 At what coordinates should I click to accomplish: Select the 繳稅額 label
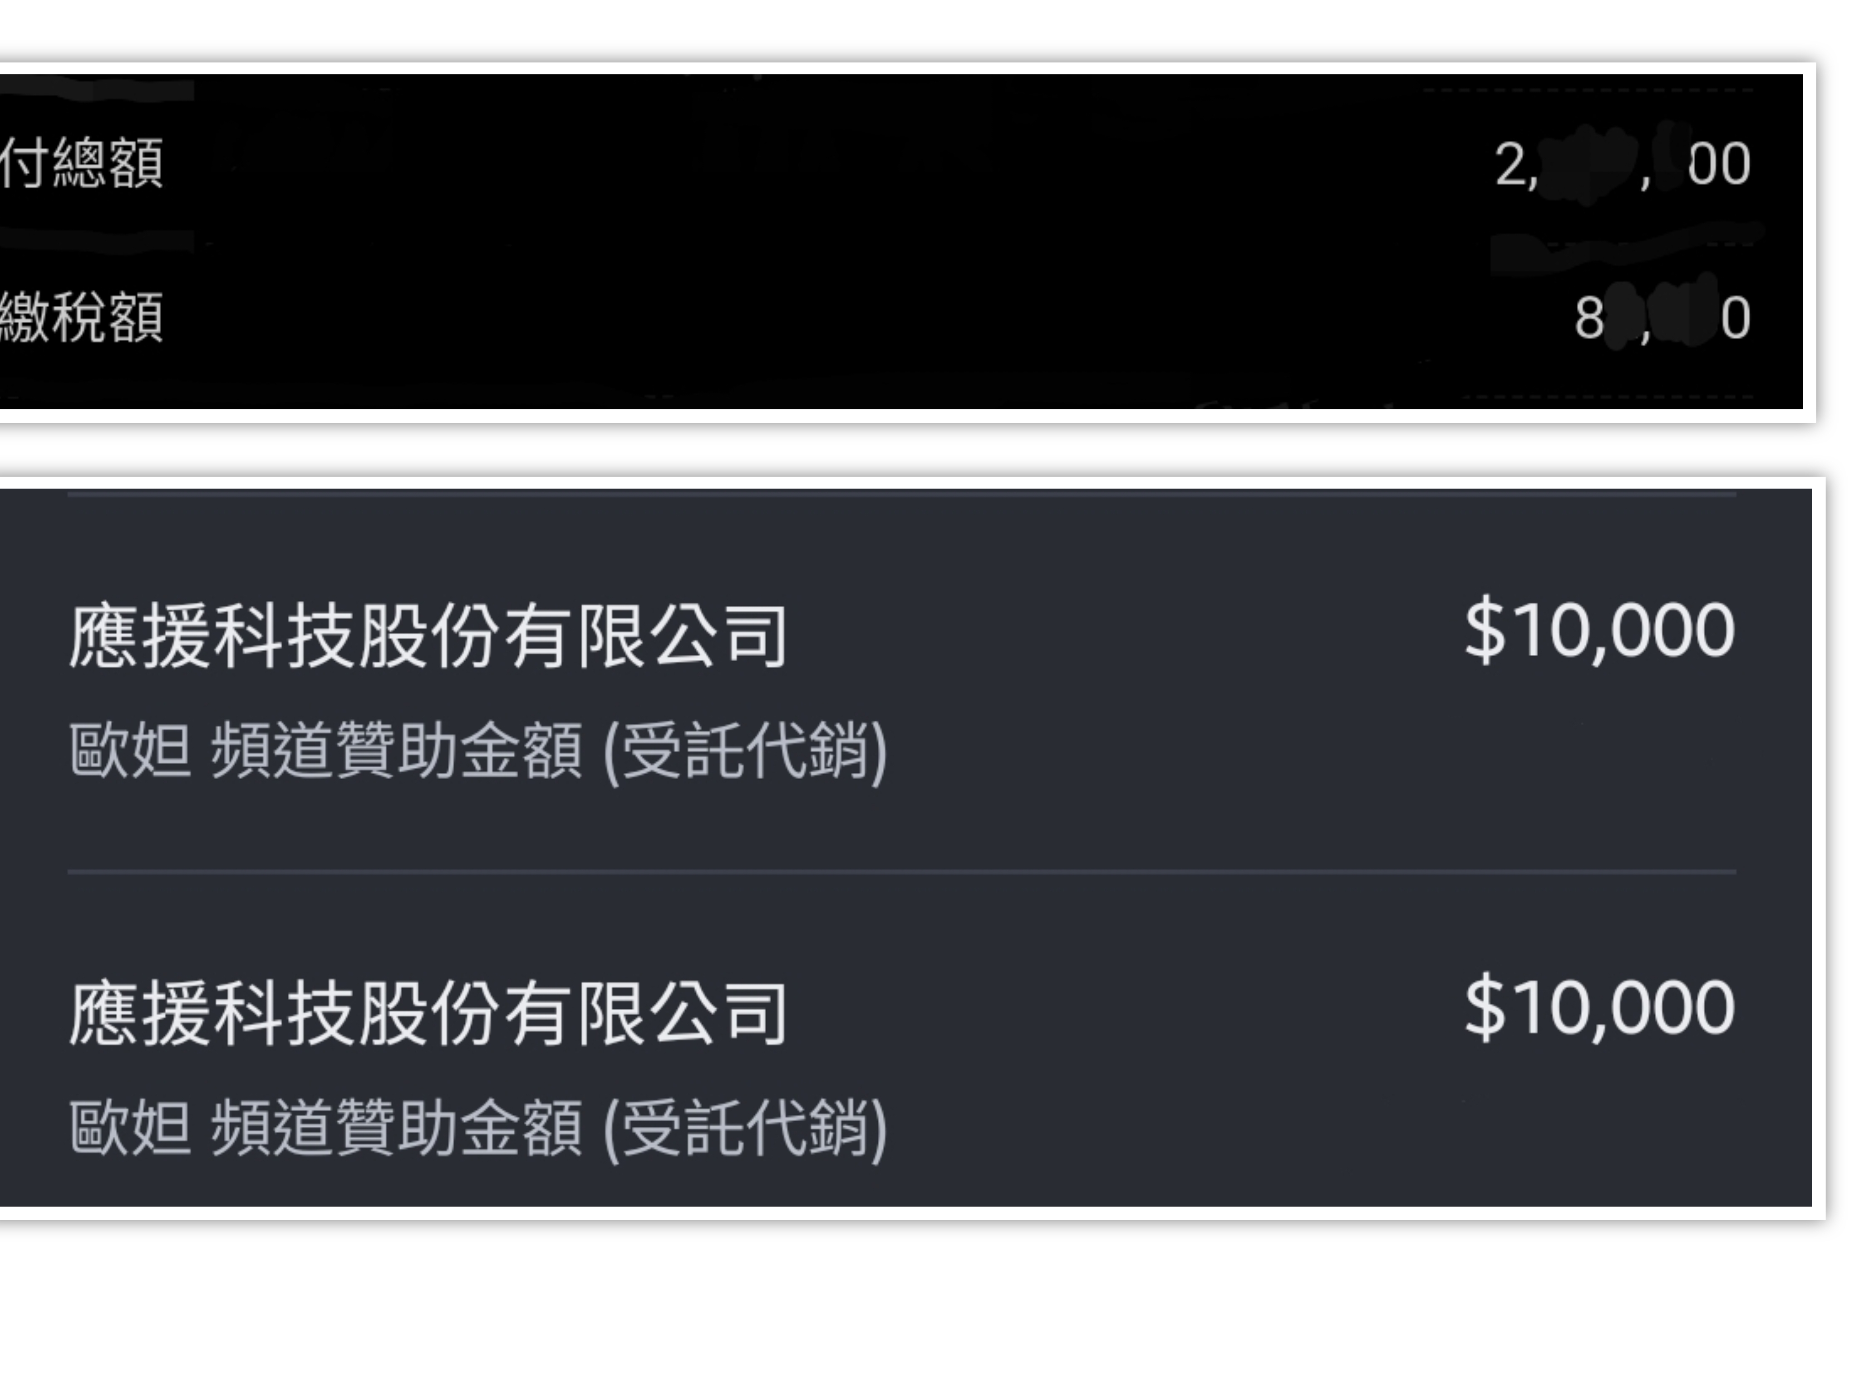tap(82, 318)
